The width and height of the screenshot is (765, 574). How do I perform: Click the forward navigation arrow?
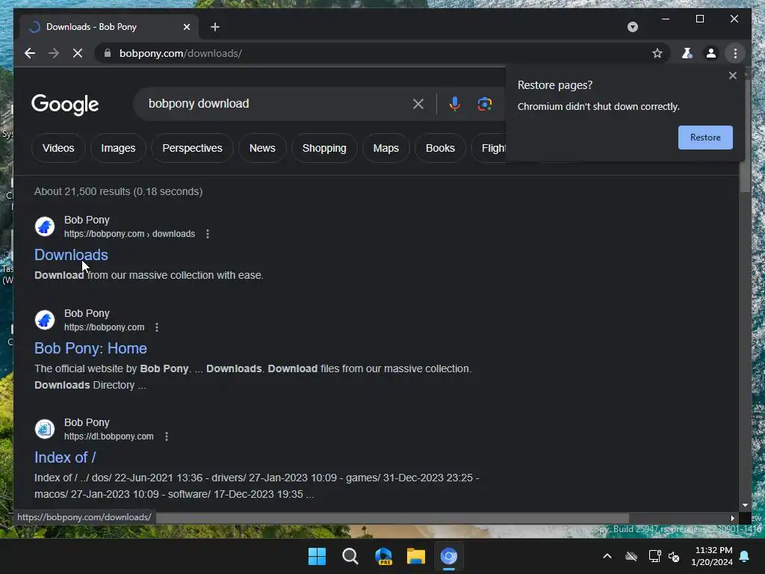point(54,53)
